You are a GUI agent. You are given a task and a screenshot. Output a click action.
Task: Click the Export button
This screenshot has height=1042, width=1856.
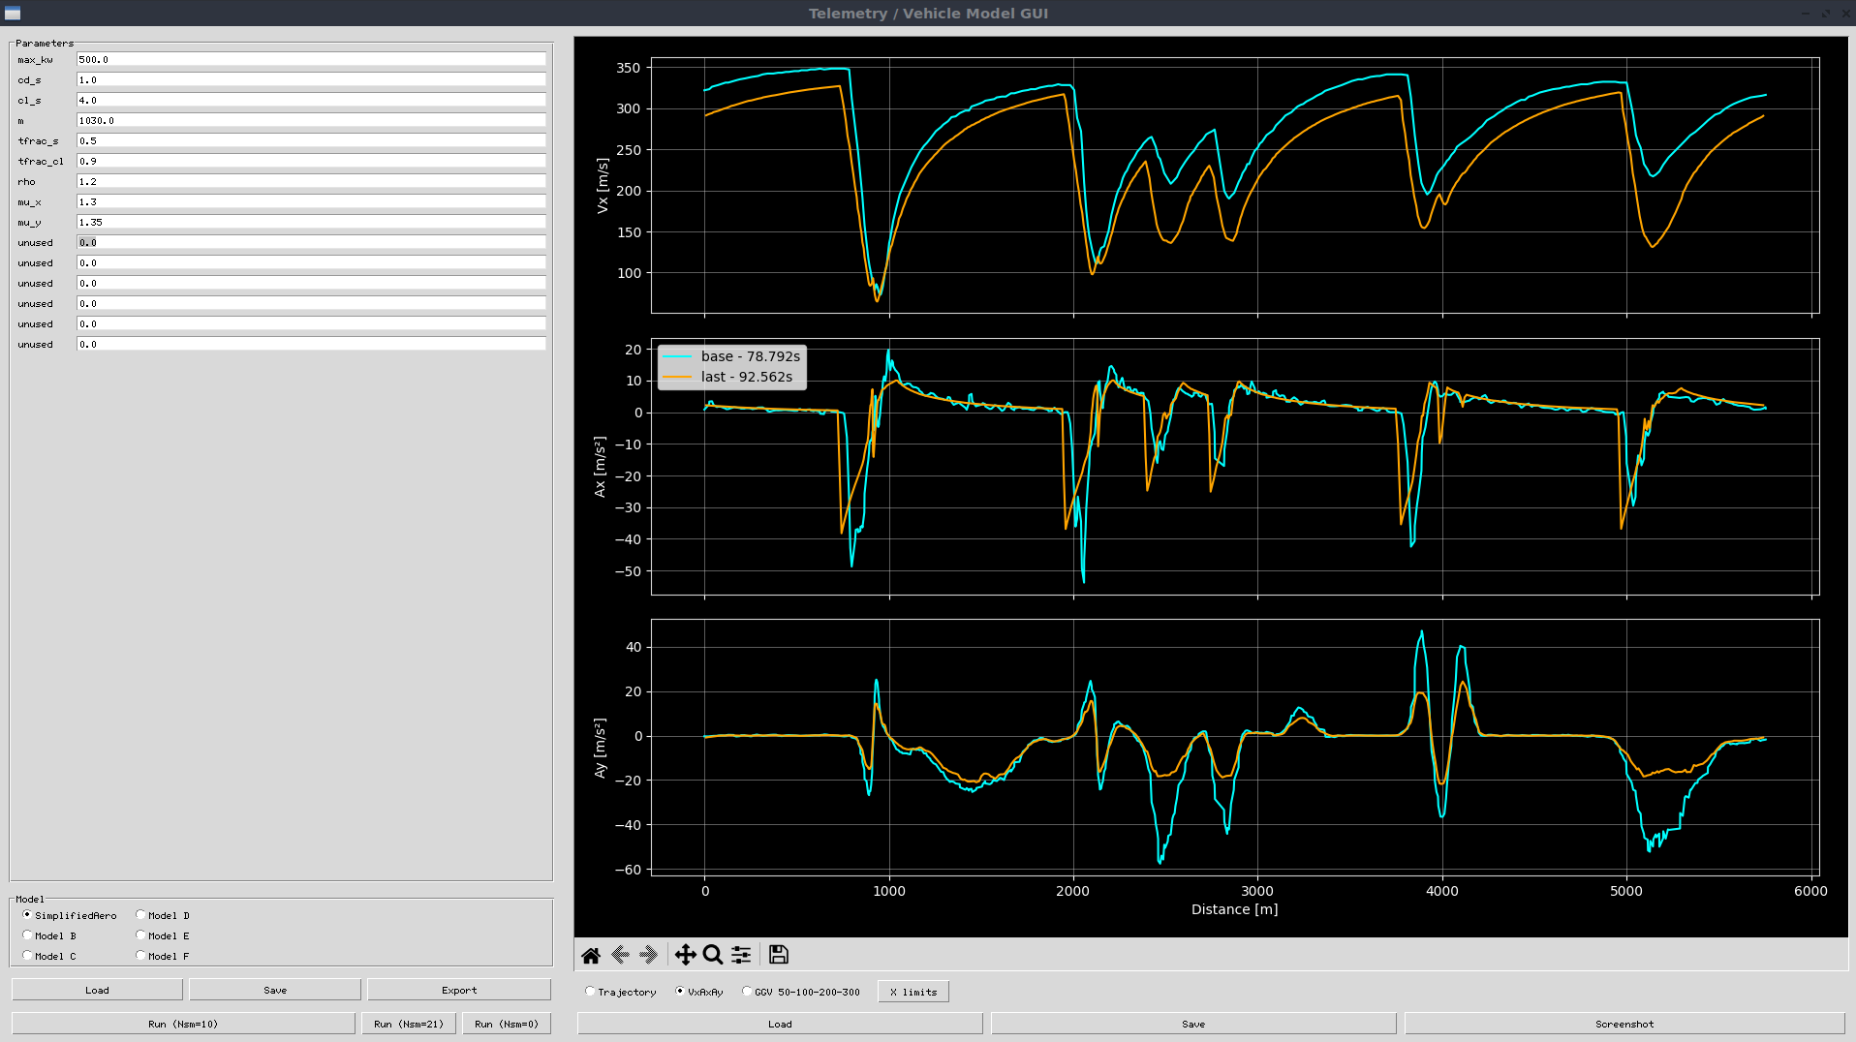click(459, 990)
